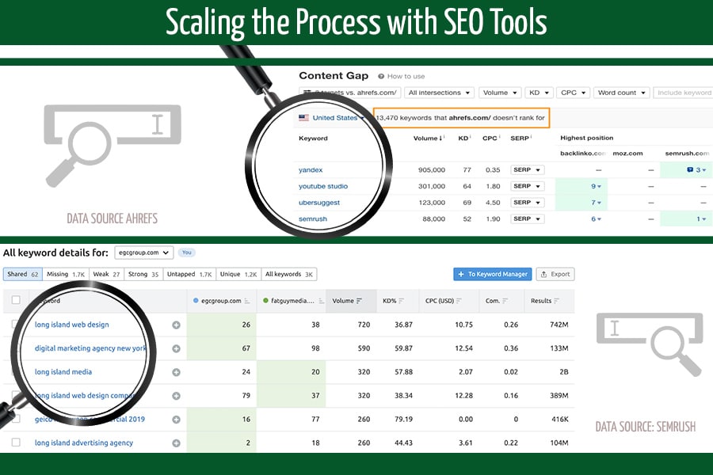Click the How to use help link

pos(402,76)
